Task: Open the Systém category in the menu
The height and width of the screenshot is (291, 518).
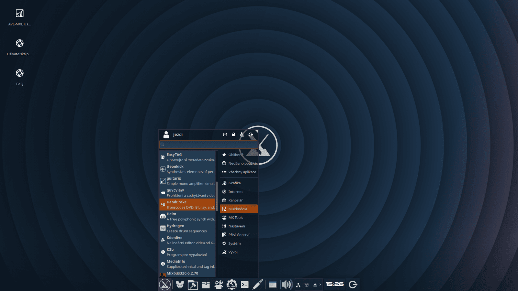Action: [x=235, y=243]
